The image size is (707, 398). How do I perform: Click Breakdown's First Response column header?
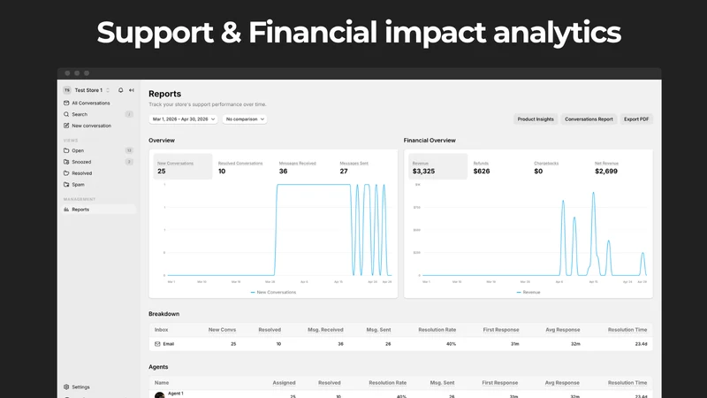pyautogui.click(x=501, y=330)
